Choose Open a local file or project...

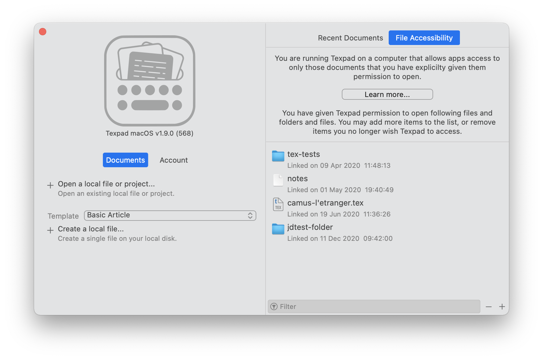[106, 184]
